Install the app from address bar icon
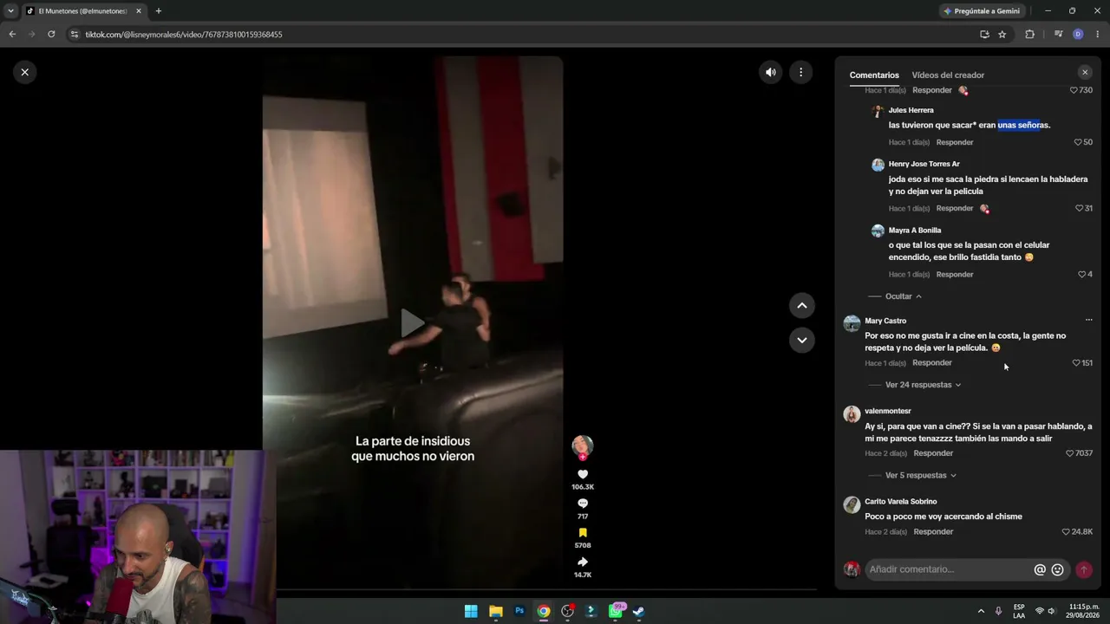 click(984, 35)
